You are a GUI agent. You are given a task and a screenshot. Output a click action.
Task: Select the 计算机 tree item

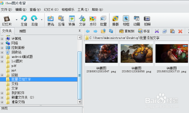(16, 39)
